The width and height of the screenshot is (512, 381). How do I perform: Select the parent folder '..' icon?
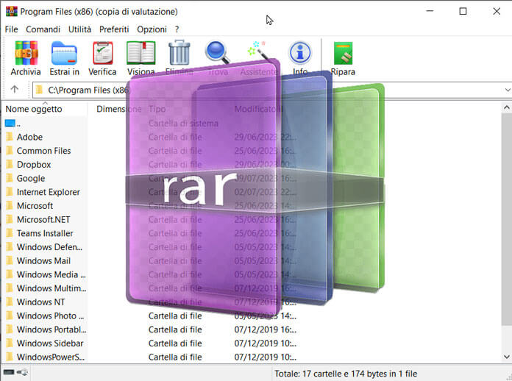coord(10,123)
